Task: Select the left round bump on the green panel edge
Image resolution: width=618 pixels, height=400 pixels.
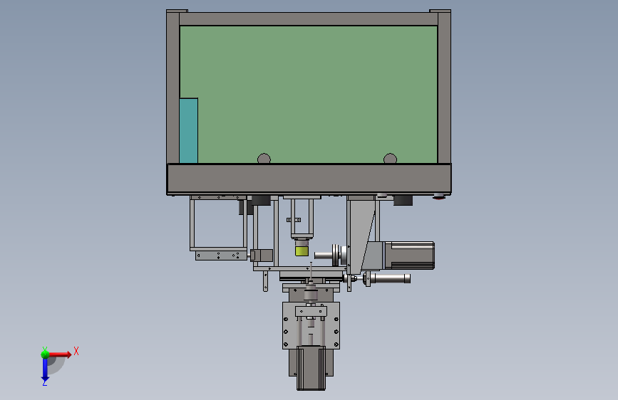Action: [x=264, y=159]
